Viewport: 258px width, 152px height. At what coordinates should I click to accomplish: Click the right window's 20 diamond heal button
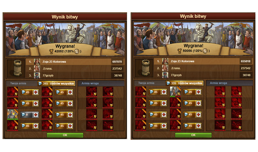coord(192,92)
